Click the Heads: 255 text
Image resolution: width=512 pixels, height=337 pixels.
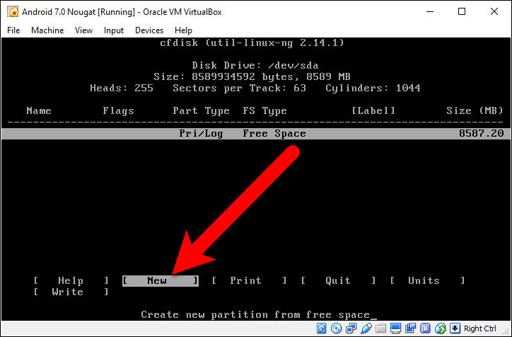tap(122, 88)
